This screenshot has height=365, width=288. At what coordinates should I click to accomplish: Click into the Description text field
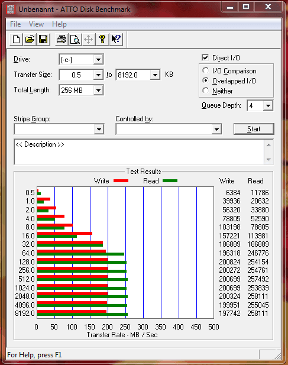coord(139,152)
